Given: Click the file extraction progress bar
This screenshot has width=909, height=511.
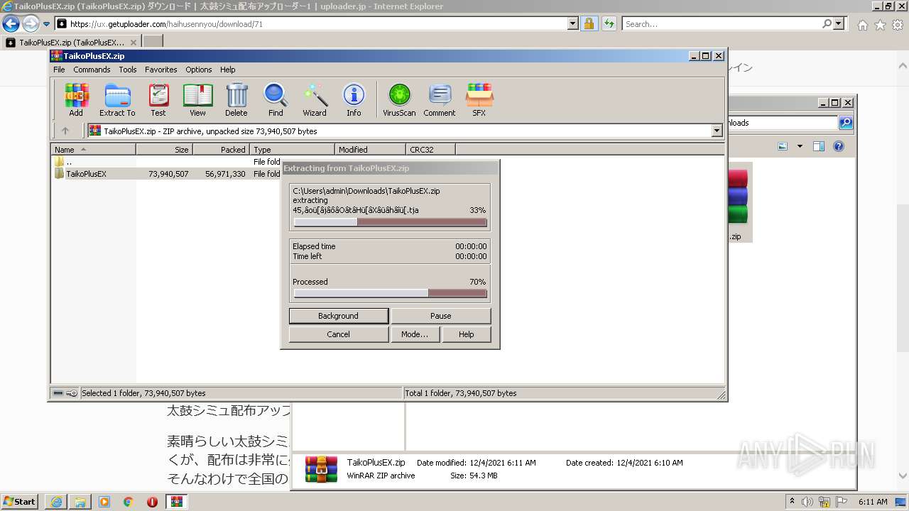Looking at the screenshot, I should point(390,222).
